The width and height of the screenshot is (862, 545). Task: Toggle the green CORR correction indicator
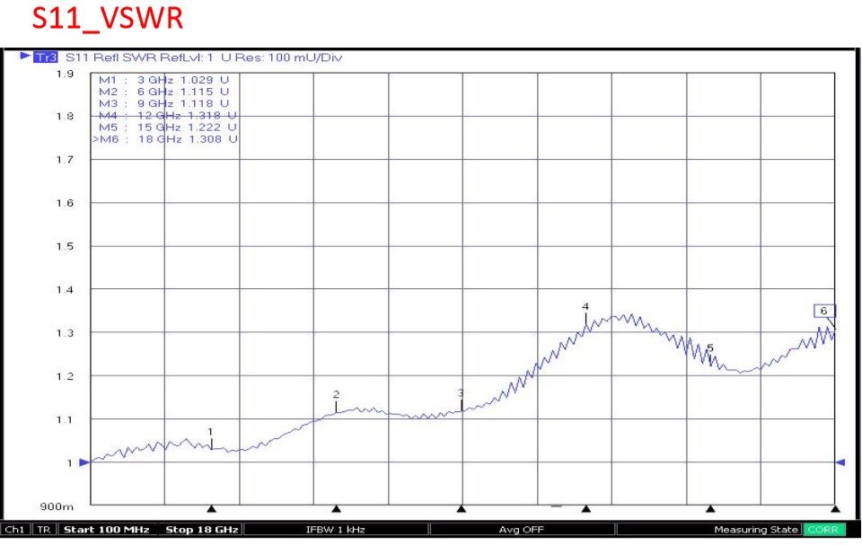pyautogui.click(x=822, y=530)
